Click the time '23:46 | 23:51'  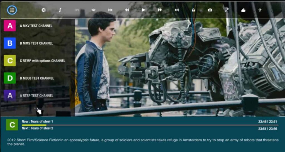[x=267, y=122]
